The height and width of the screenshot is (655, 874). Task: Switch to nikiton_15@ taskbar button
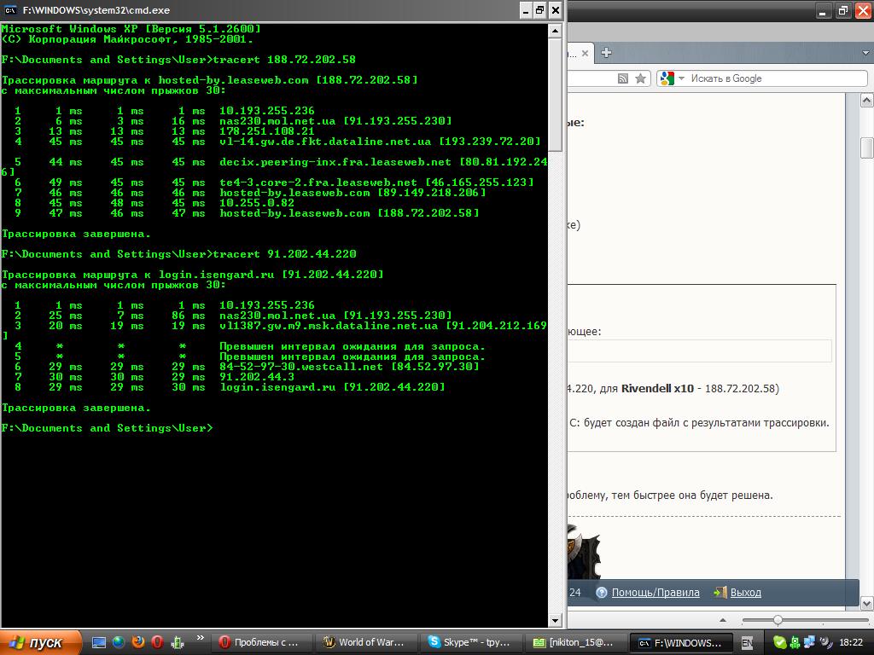(x=575, y=642)
